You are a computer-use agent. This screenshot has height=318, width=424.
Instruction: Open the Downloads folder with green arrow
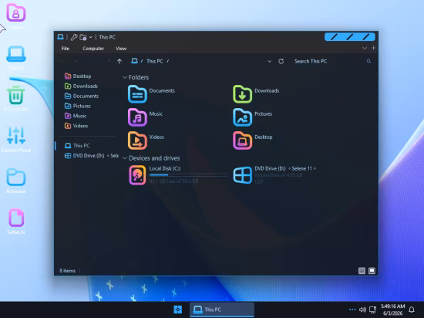243,94
